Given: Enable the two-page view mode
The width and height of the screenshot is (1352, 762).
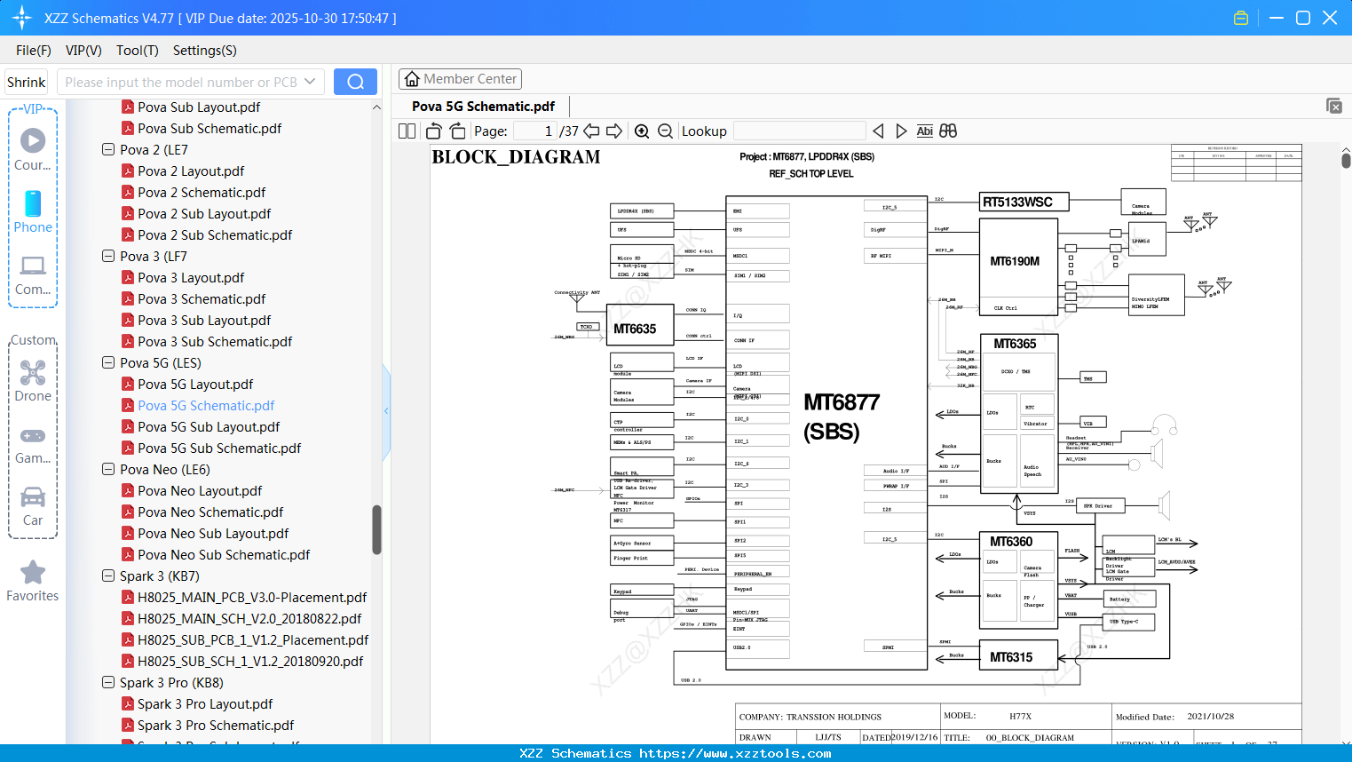Looking at the screenshot, I should tap(406, 131).
